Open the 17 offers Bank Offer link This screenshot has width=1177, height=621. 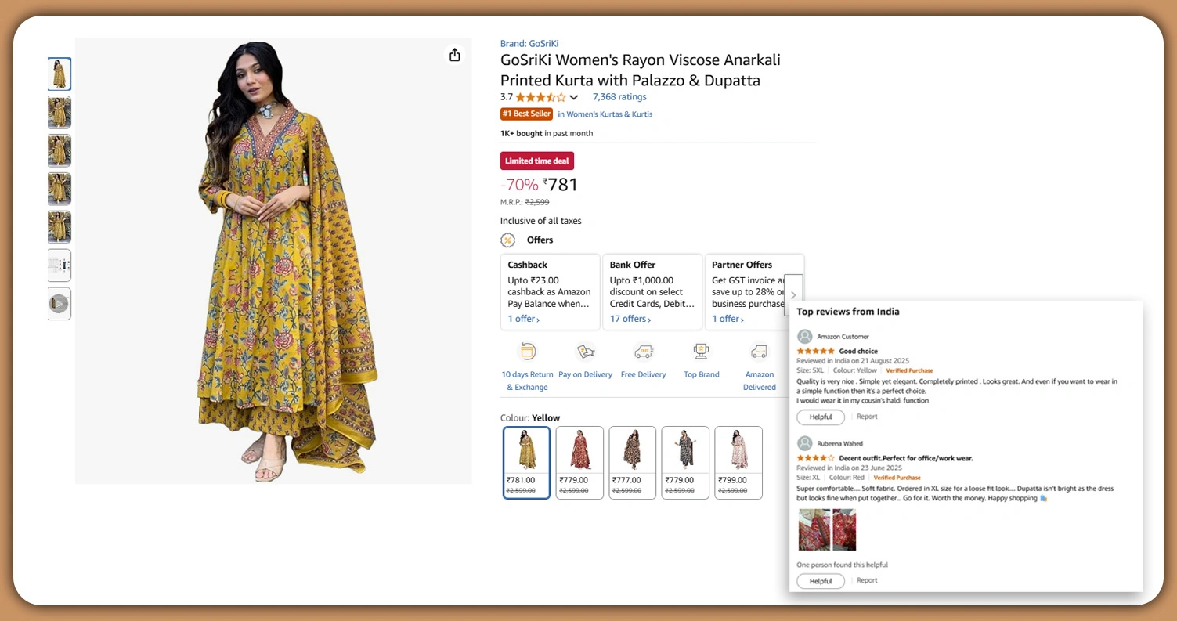[x=630, y=319]
